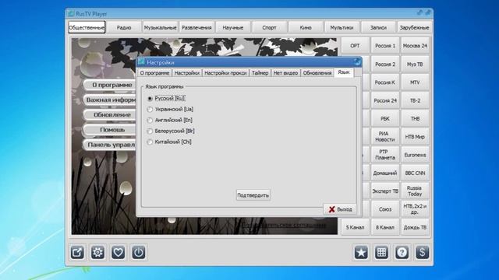Select the Язык tab
The height and width of the screenshot is (280, 499).
(344, 72)
